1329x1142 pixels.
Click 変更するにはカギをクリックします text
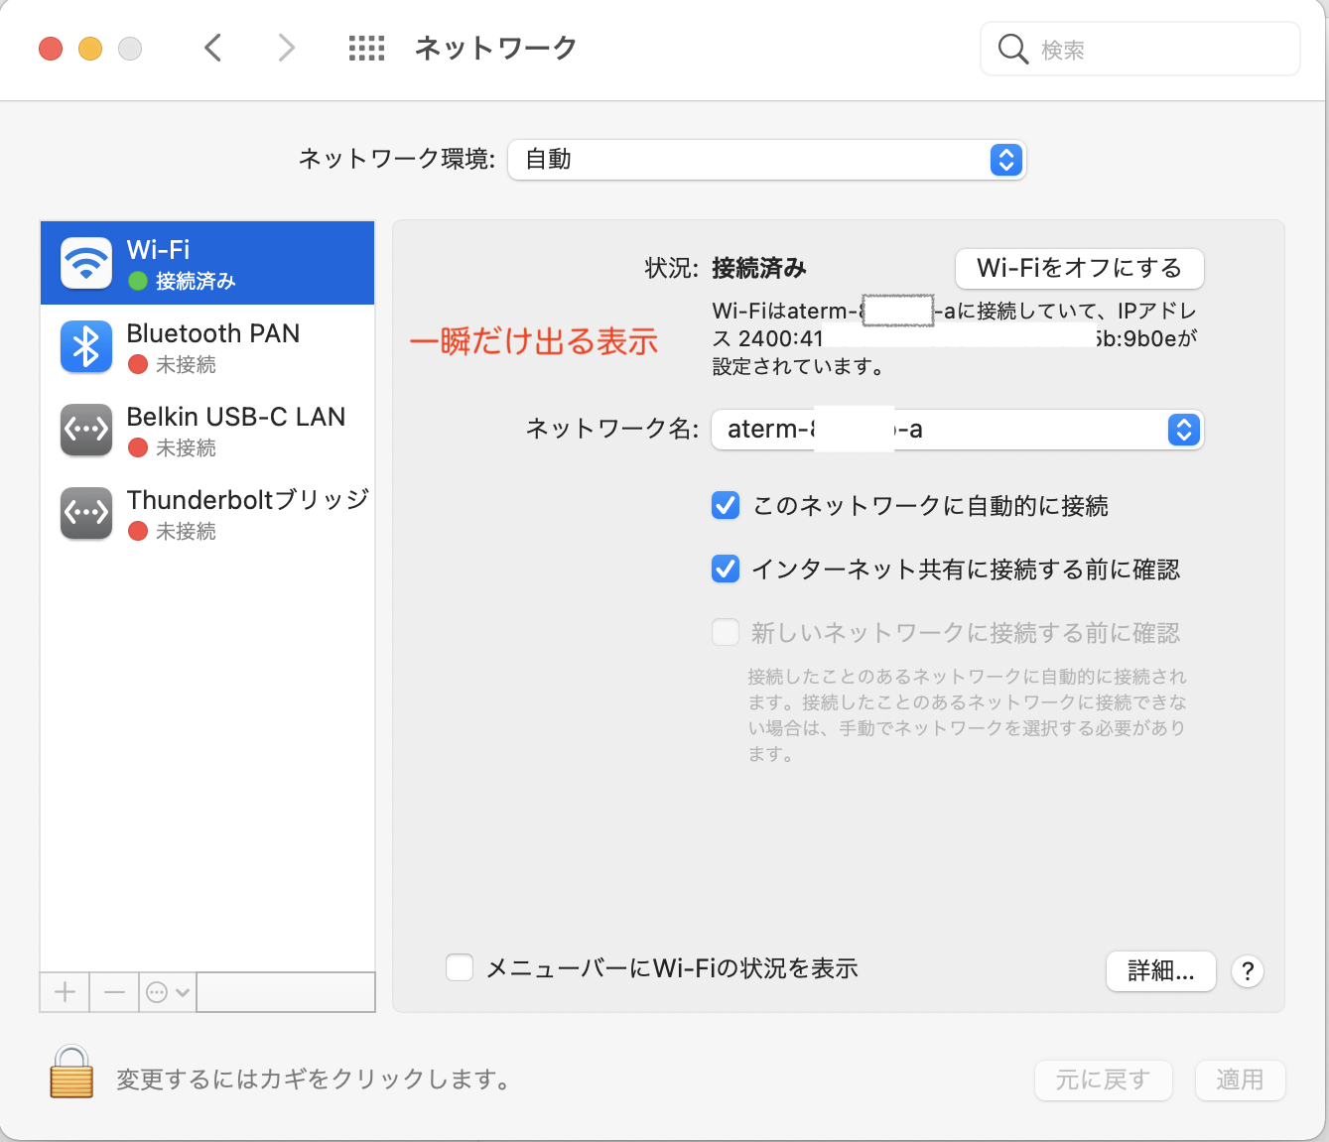click(x=314, y=1079)
